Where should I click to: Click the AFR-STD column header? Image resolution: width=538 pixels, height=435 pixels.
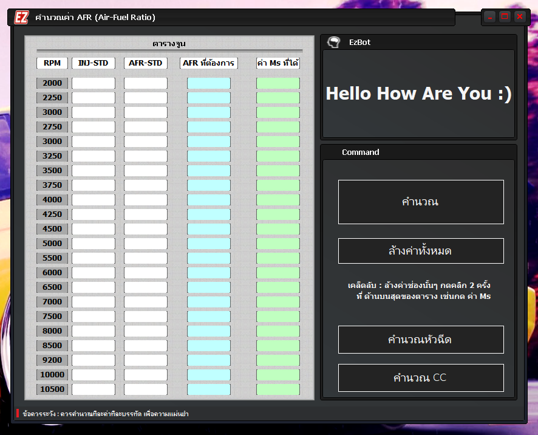(x=145, y=63)
